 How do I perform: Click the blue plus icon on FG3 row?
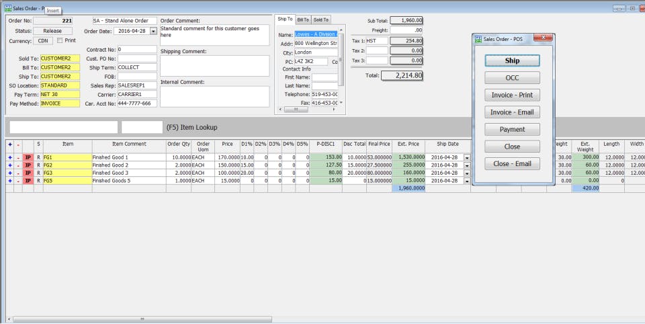click(10, 173)
